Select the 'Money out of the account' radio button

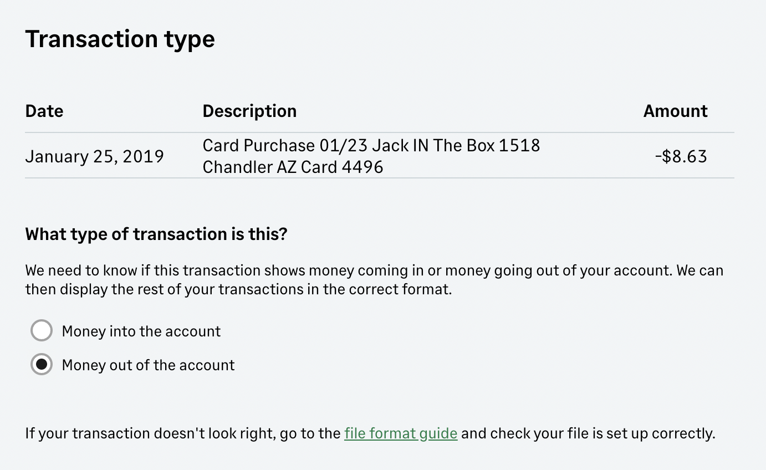[41, 365]
